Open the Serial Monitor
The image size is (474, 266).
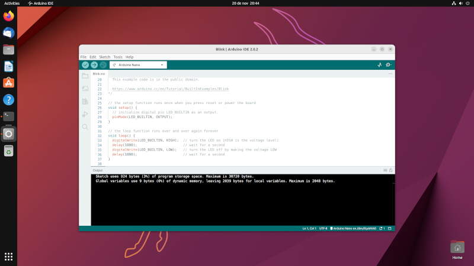389,65
